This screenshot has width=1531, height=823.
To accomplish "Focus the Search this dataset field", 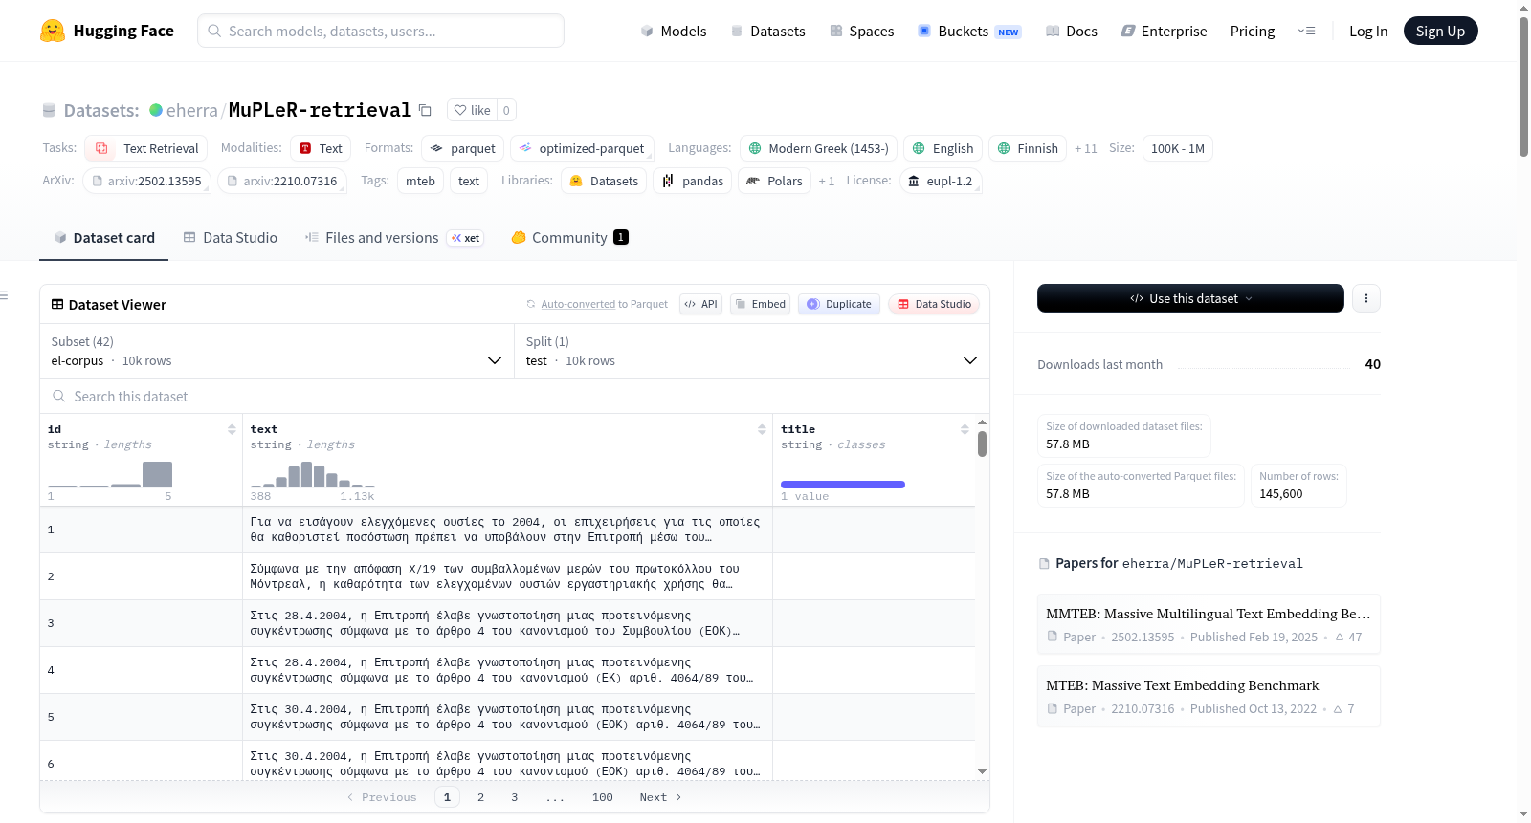I will tap(515, 396).
